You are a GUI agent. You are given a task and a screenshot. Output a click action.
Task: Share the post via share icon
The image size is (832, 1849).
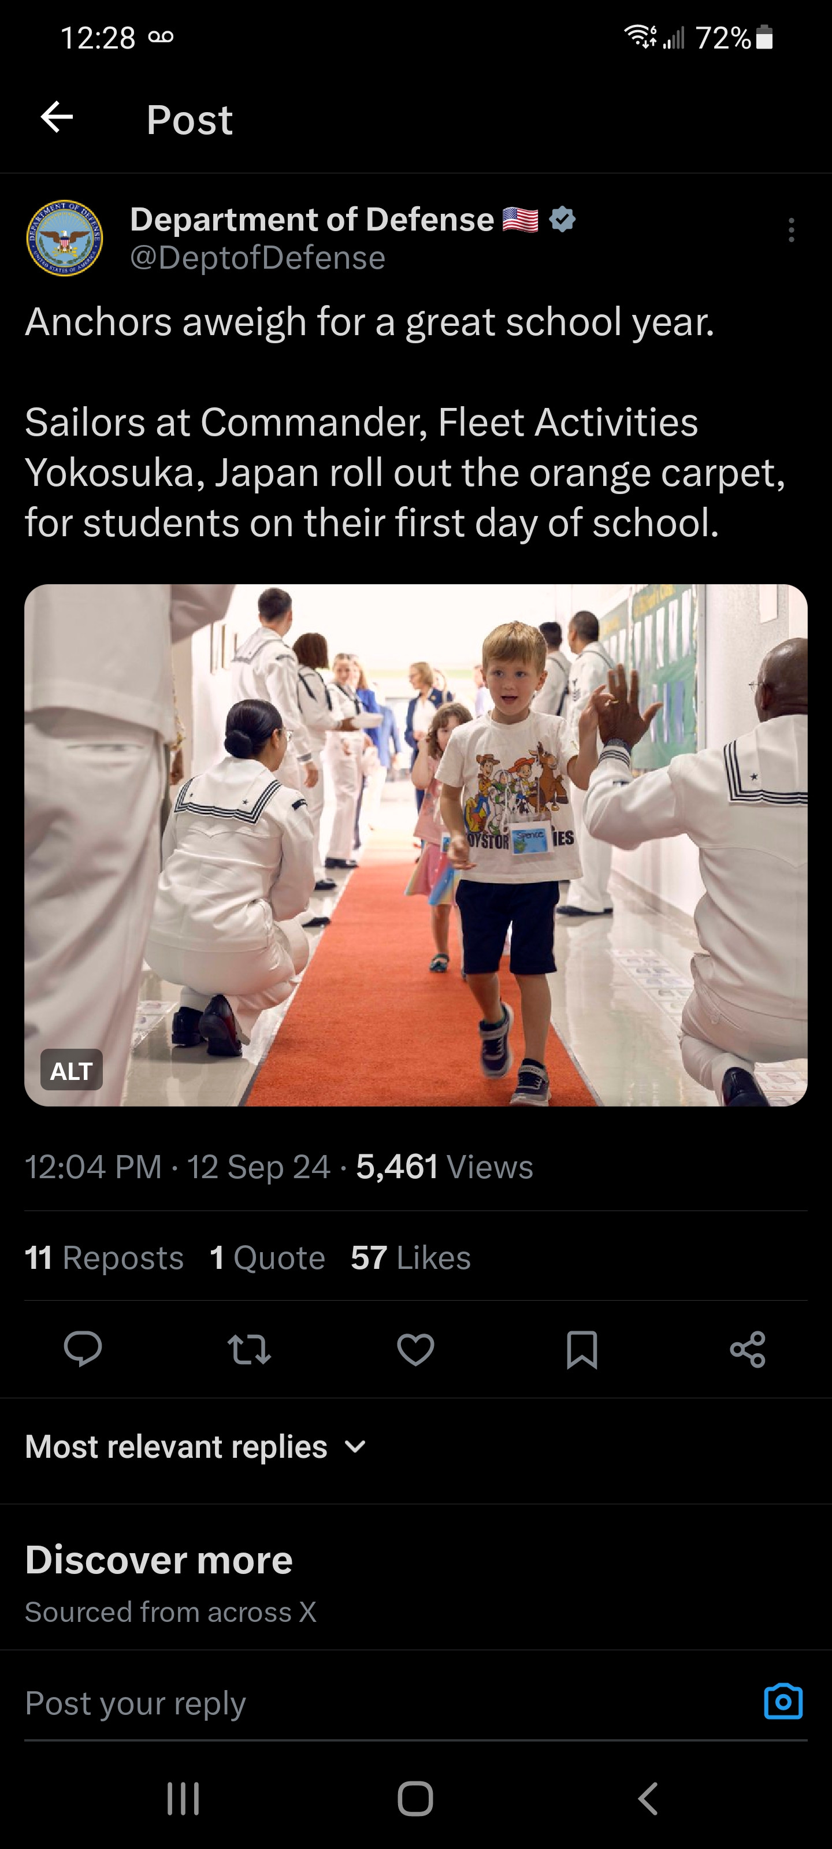click(747, 1349)
